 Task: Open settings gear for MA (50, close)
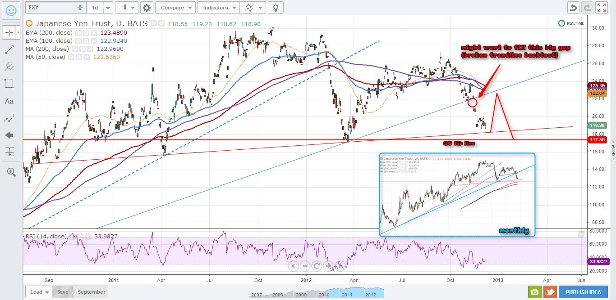tap(79, 57)
